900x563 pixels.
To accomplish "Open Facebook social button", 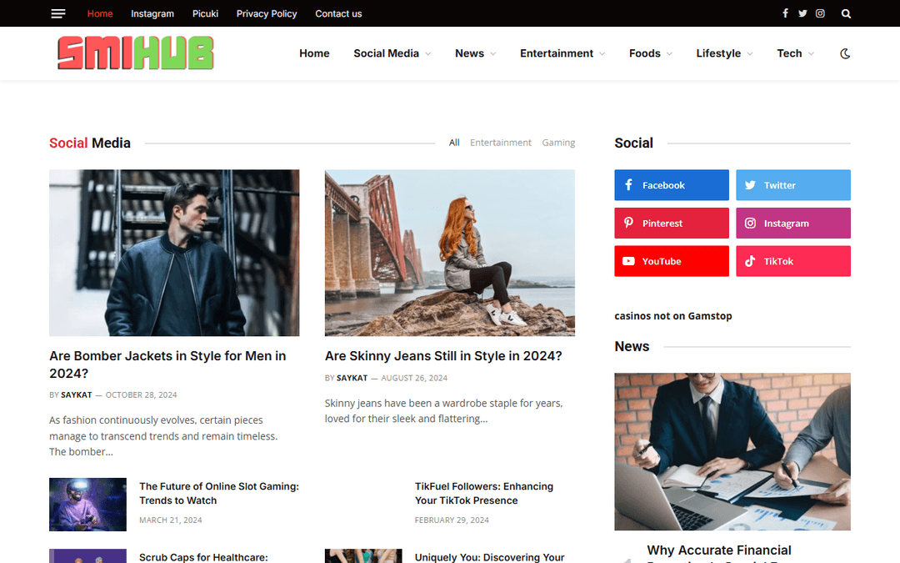I will [x=672, y=185].
